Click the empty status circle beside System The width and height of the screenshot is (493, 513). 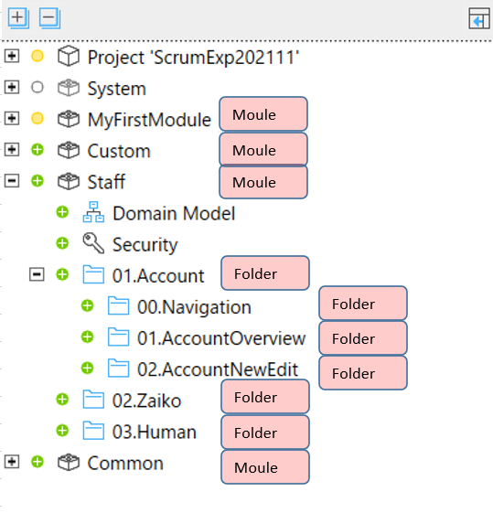click(38, 88)
